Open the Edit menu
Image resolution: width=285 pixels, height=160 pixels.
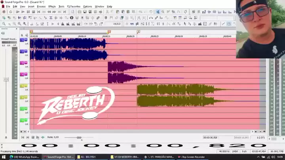pyautogui.click(x=15, y=6)
